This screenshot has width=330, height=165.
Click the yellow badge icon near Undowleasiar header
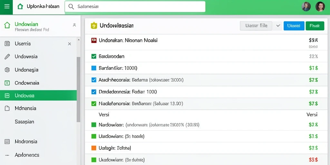94,26
